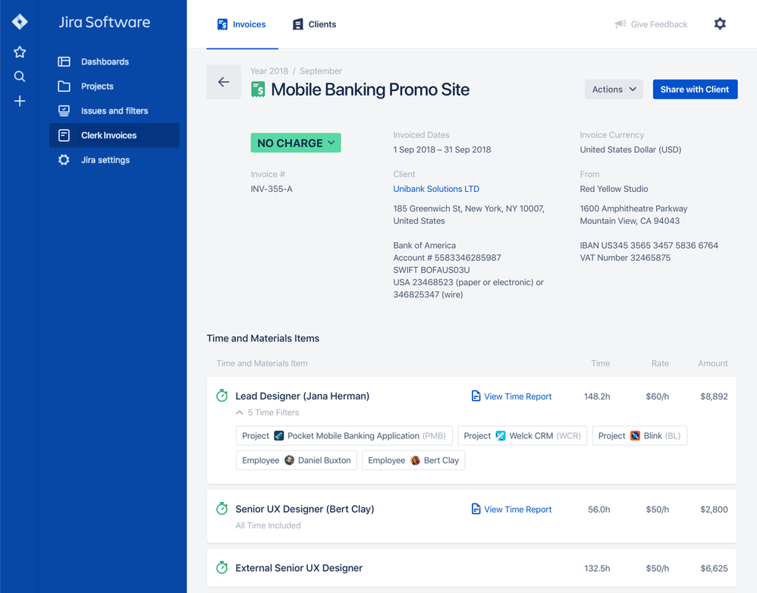Switch to the Clients tab
757x593 pixels.
[314, 24]
